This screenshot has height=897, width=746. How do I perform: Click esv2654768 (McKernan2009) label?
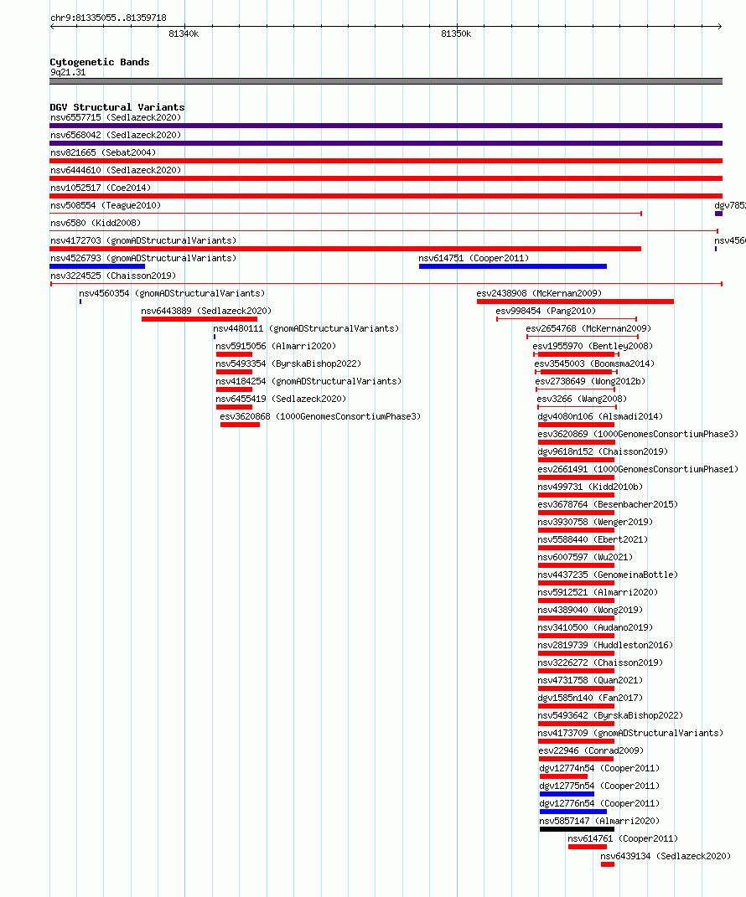point(588,328)
